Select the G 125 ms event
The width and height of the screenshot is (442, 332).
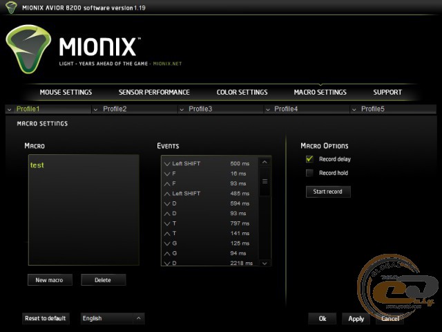pos(210,243)
